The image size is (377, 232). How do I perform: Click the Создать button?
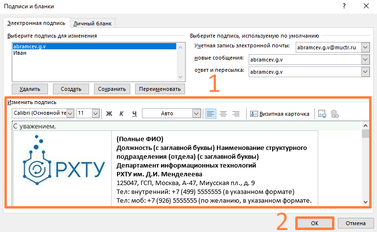click(x=71, y=89)
